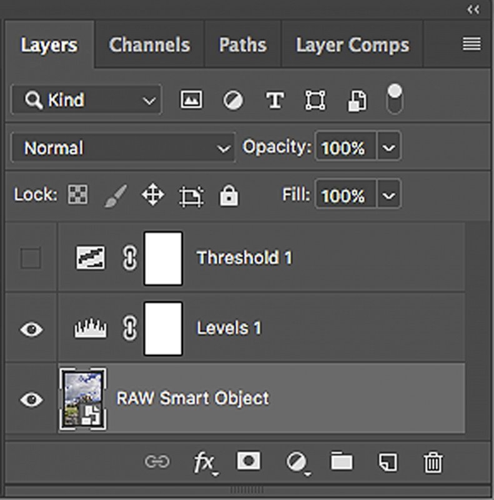This screenshot has width=494, height=500.
Task: Click the lock position icon
Action: [152, 196]
